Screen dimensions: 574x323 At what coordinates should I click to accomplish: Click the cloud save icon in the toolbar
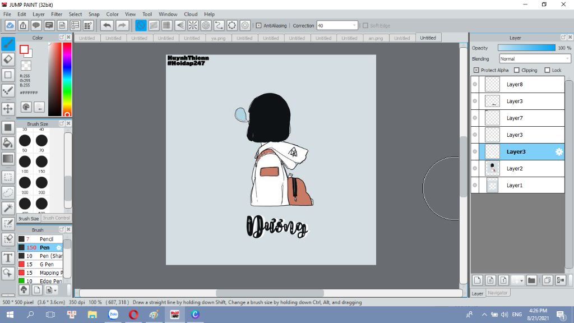point(10,25)
